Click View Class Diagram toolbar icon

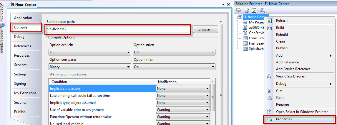pyautogui.click(x=262, y=10)
